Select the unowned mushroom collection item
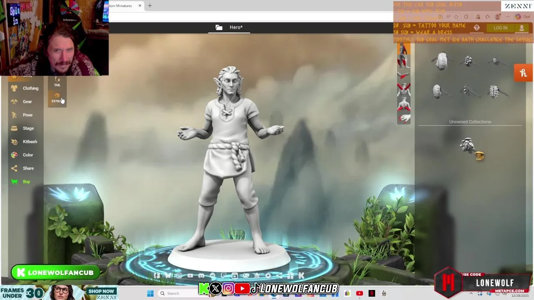The width and height of the screenshot is (534, 300). point(471,149)
